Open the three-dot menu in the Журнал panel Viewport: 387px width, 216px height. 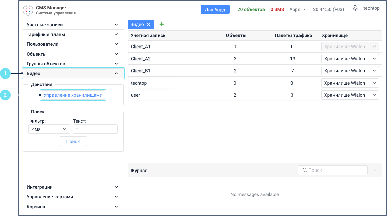pos(375,170)
